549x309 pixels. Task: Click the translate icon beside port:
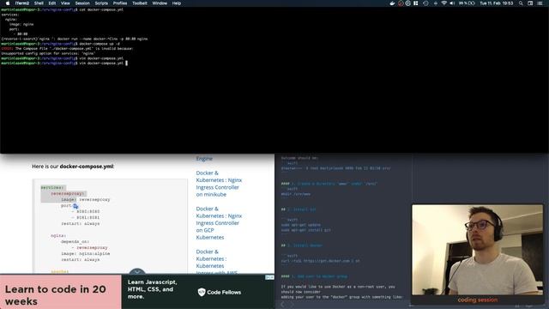[75, 206]
